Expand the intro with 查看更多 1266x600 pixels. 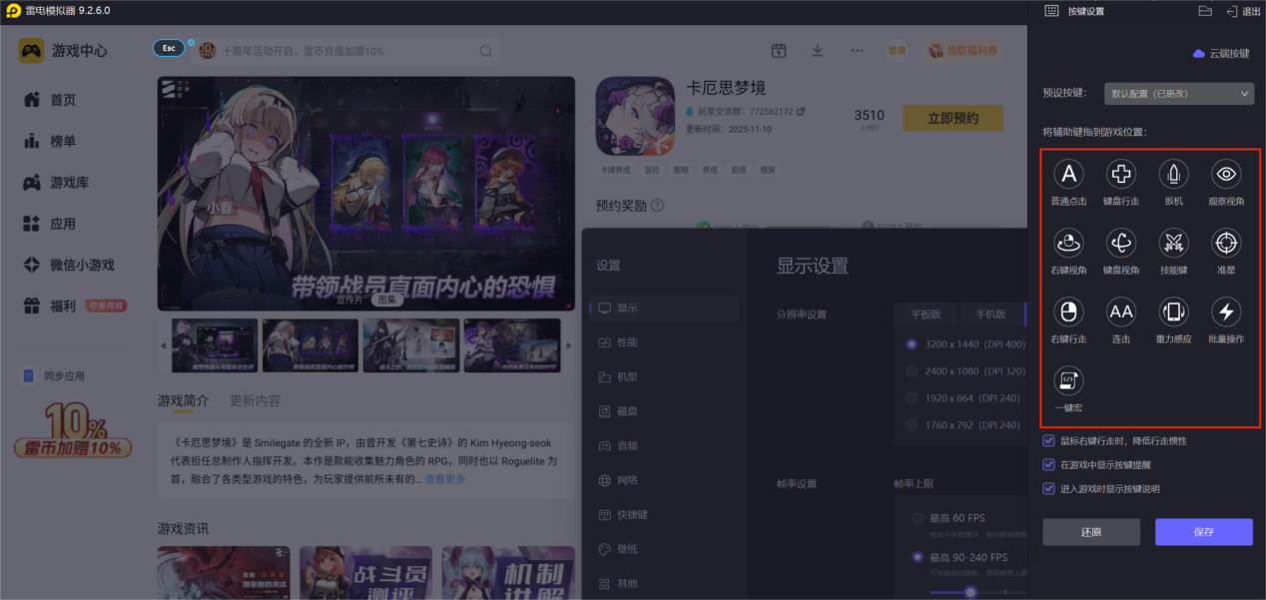point(444,479)
